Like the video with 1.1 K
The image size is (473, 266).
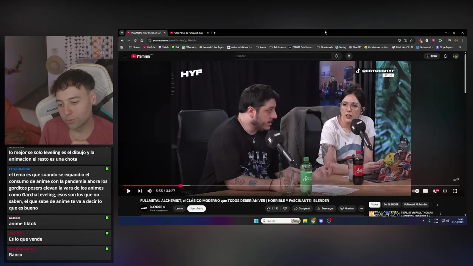pos(273,208)
